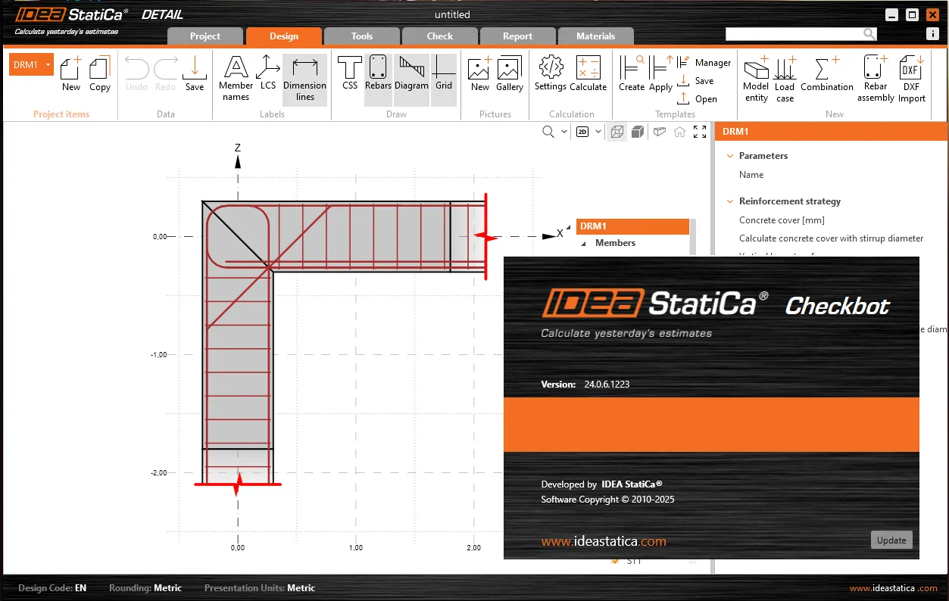949x601 pixels.
Task: Show the LCS axes label
Action: coord(268,74)
